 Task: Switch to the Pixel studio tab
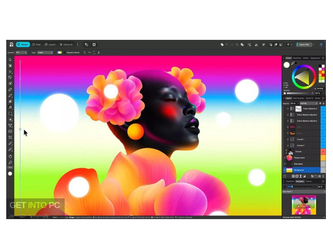tap(37, 44)
